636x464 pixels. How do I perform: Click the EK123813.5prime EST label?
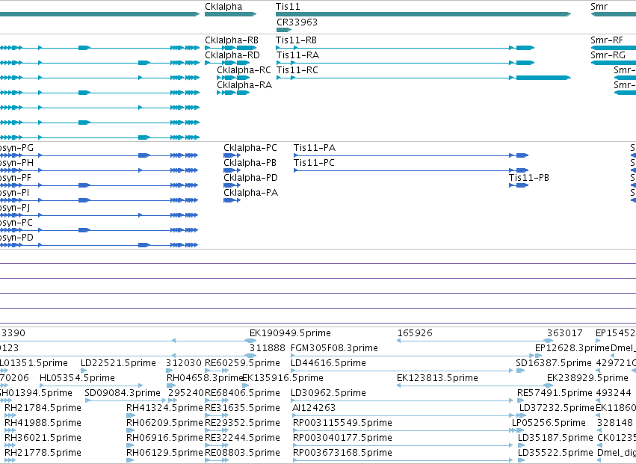point(438,378)
